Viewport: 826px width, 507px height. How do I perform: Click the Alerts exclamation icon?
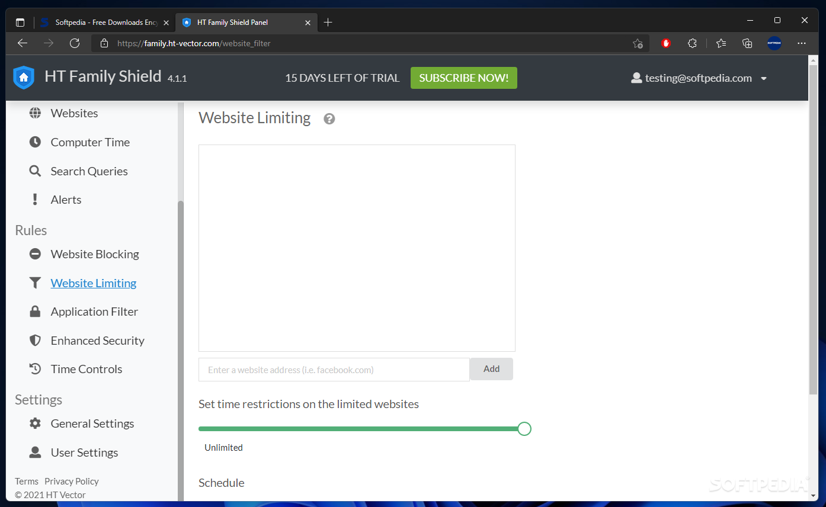(36, 200)
